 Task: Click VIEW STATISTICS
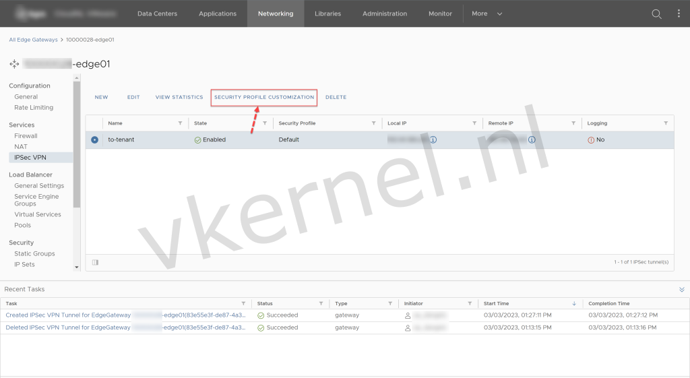pos(179,97)
